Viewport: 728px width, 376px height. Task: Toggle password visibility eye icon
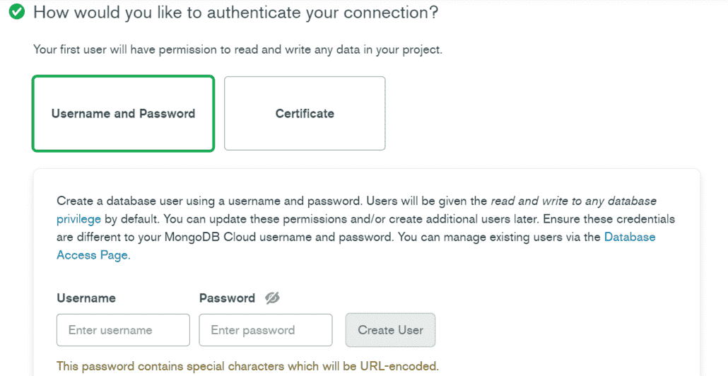273,298
